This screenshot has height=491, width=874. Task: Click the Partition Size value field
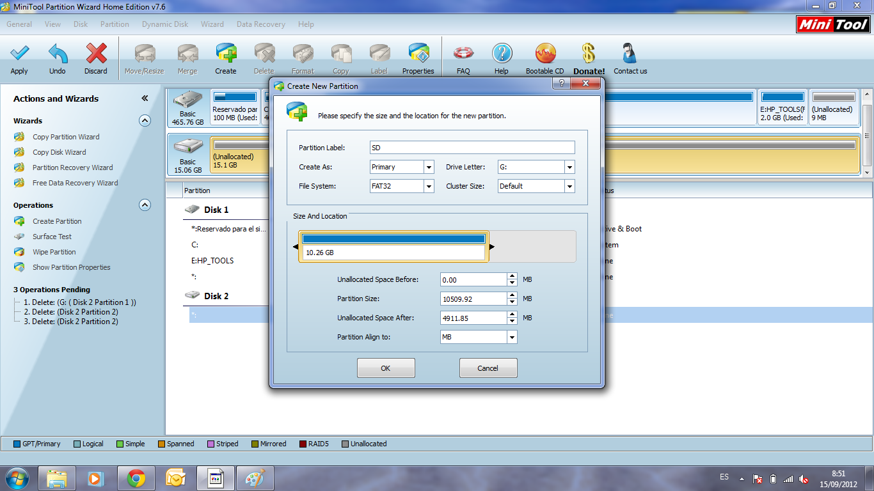point(474,299)
